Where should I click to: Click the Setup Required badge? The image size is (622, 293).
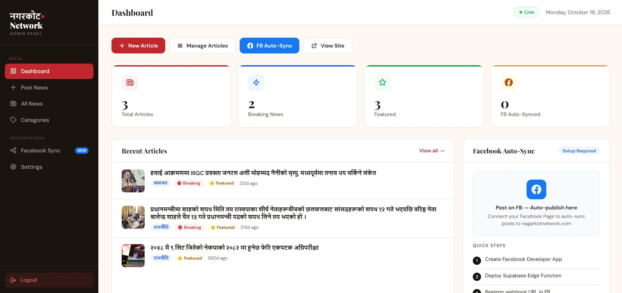pos(579,151)
